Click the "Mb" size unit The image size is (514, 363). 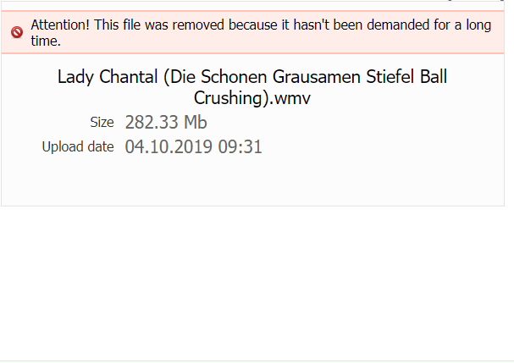point(196,123)
